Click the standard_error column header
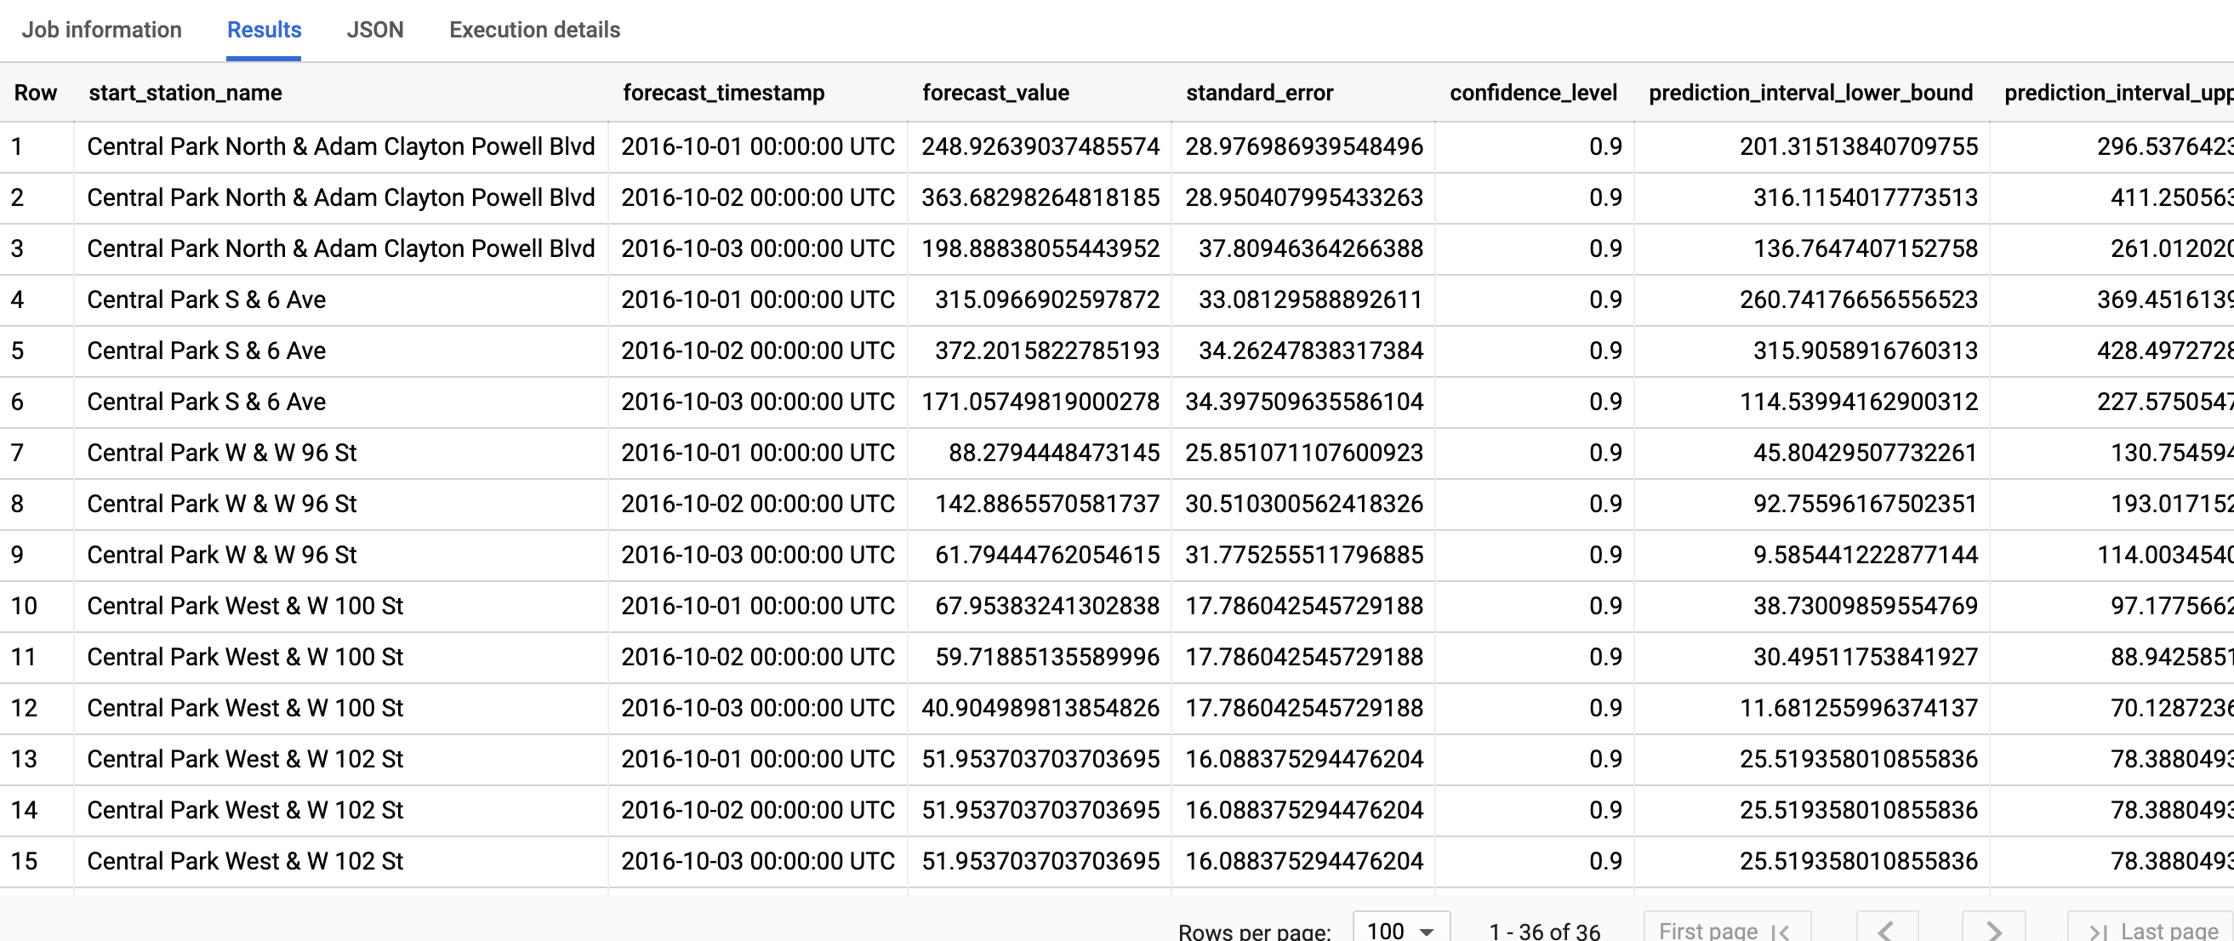 pos(1259,93)
